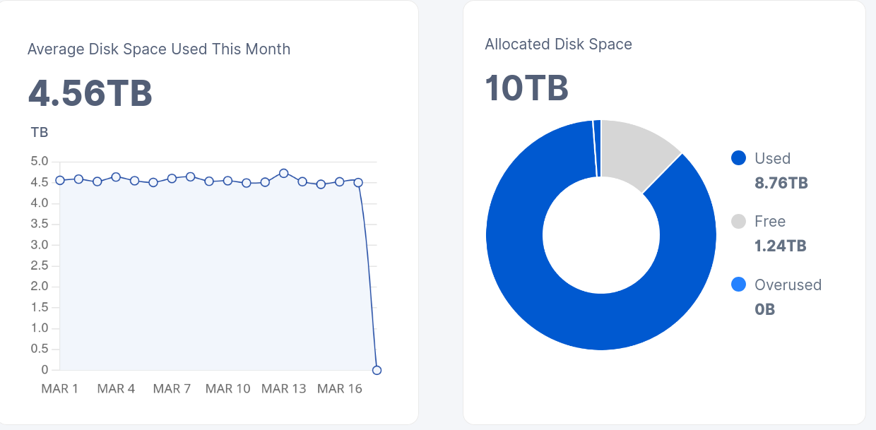
Task: Select the MAR 4 data point
Action: [x=116, y=177]
